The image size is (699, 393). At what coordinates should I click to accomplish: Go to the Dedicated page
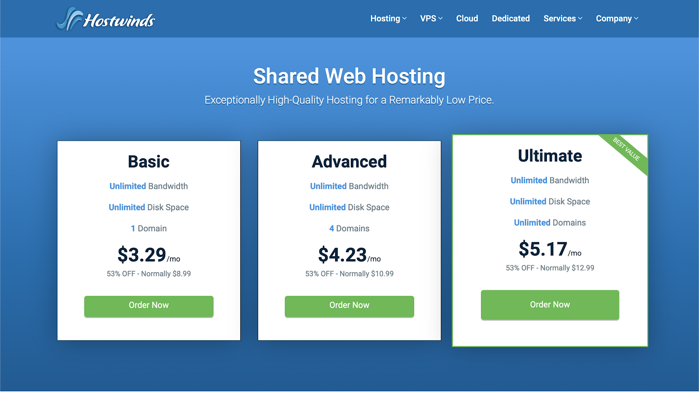511,18
